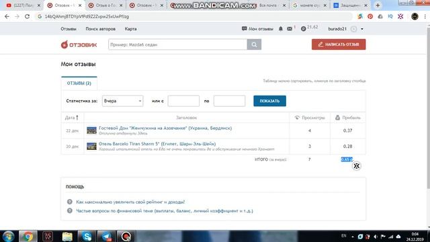The height and width of the screenshot is (242, 430).
Task: Sort table by Прибыль column
Action: tap(348, 118)
